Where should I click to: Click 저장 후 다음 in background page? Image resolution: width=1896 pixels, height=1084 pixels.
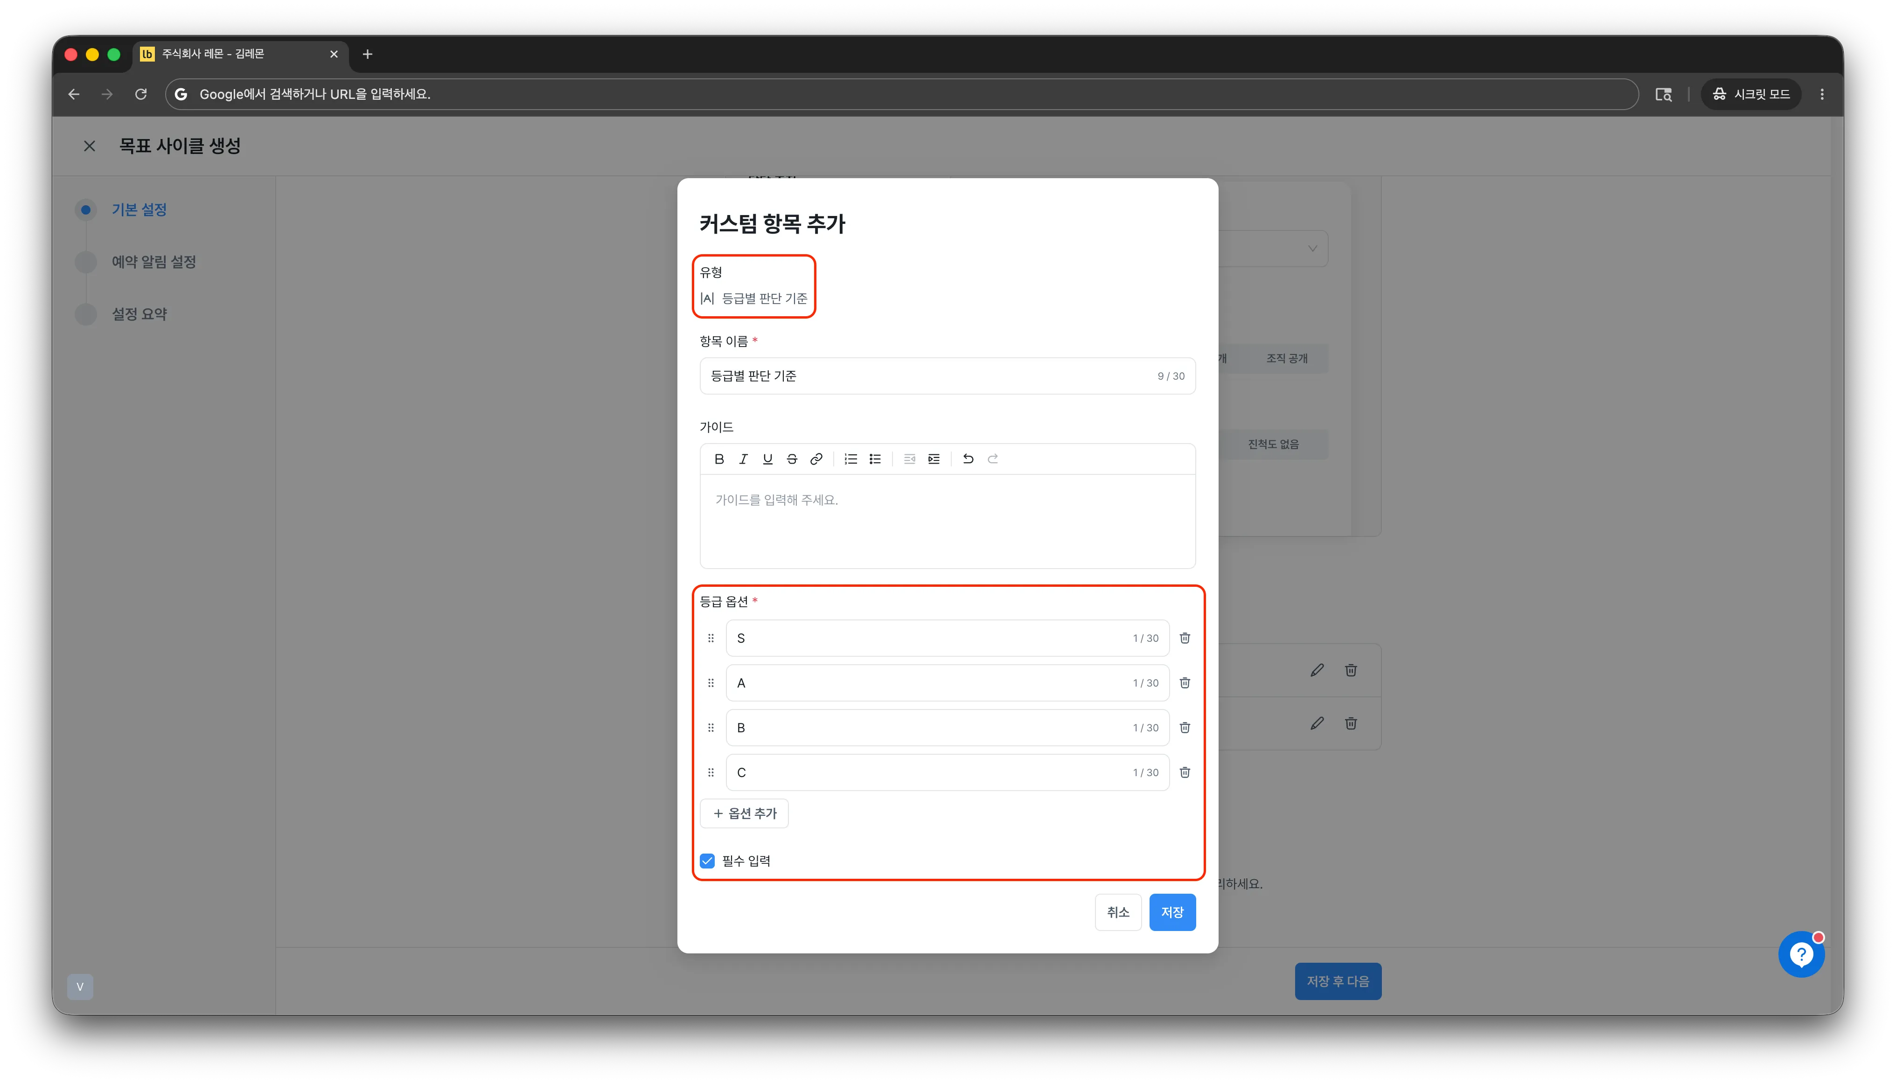click(1338, 981)
